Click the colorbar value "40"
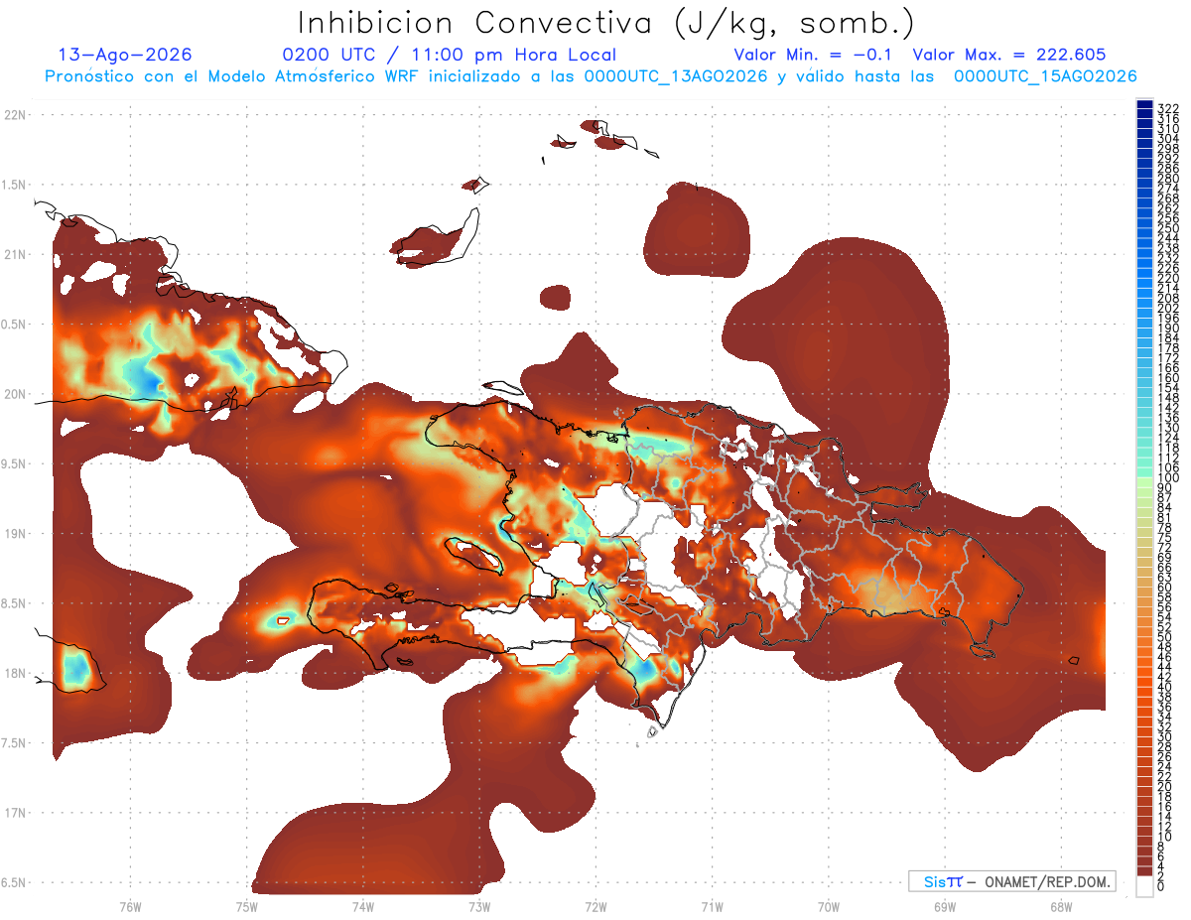 pyautogui.click(x=1165, y=688)
